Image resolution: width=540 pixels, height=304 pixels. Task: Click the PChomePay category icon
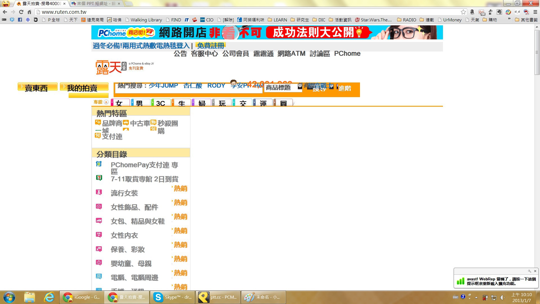(x=99, y=164)
